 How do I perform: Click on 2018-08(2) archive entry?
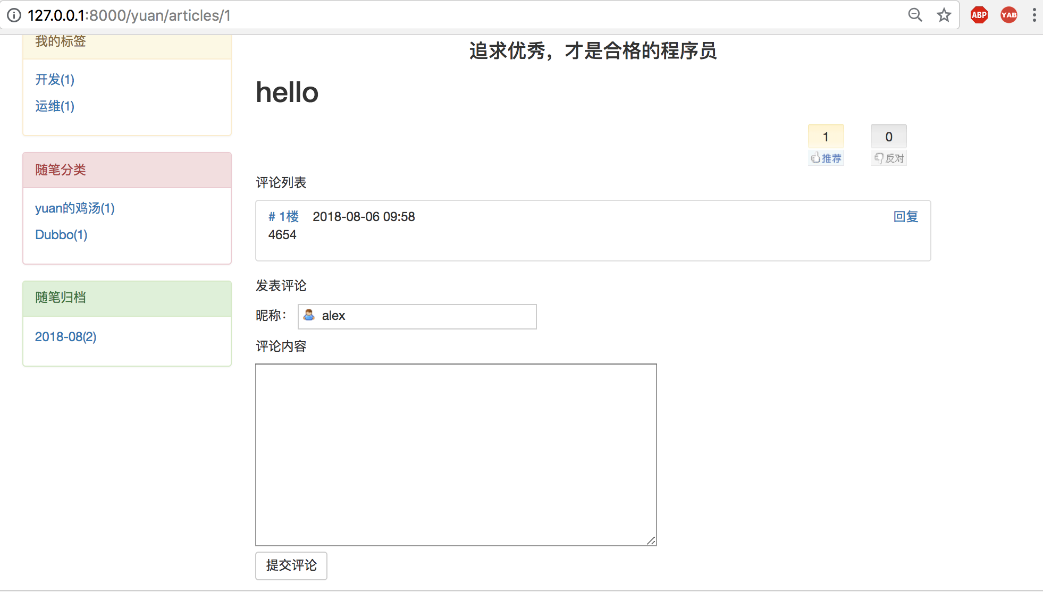(65, 336)
